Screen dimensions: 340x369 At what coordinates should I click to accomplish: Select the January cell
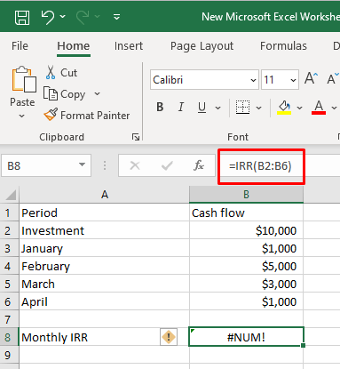(104, 248)
